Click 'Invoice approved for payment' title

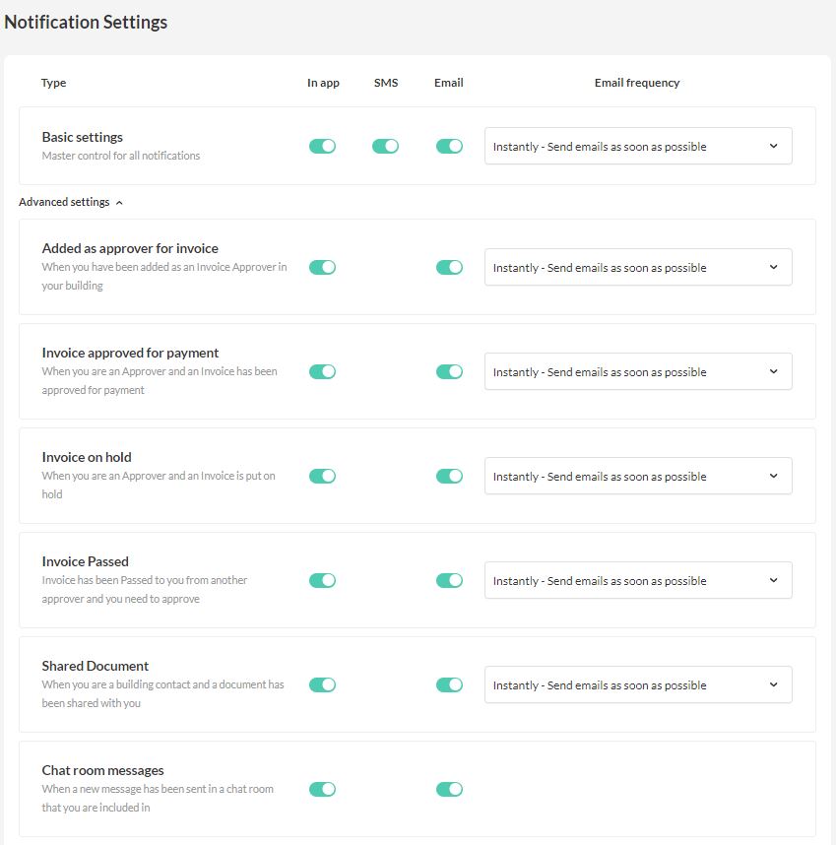tap(130, 353)
